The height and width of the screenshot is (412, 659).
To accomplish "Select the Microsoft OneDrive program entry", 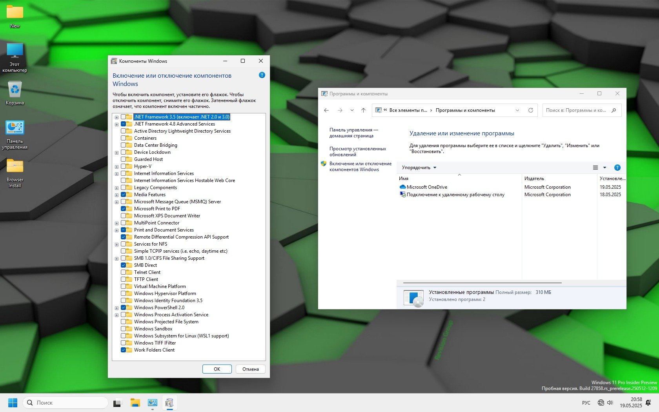I will tap(427, 187).
